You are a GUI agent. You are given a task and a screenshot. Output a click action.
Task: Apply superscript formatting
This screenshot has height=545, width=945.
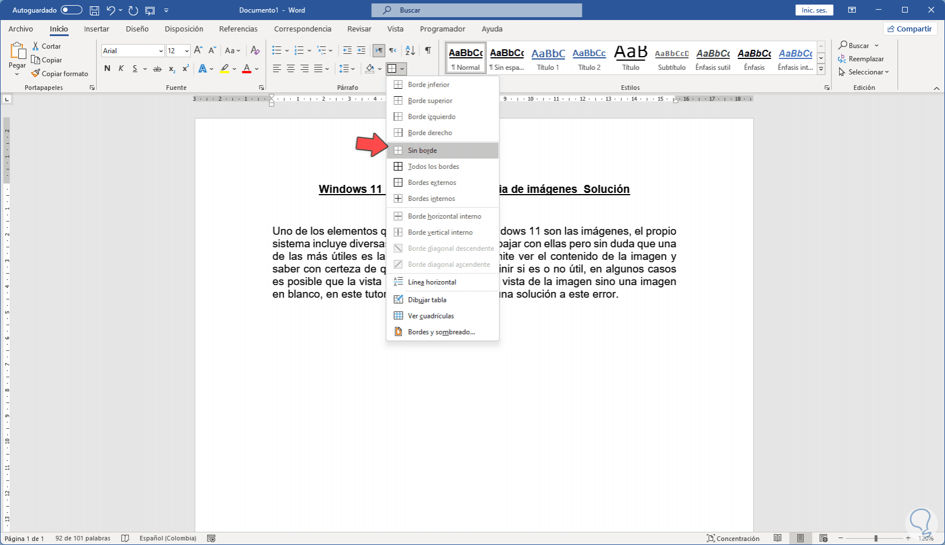[186, 69]
